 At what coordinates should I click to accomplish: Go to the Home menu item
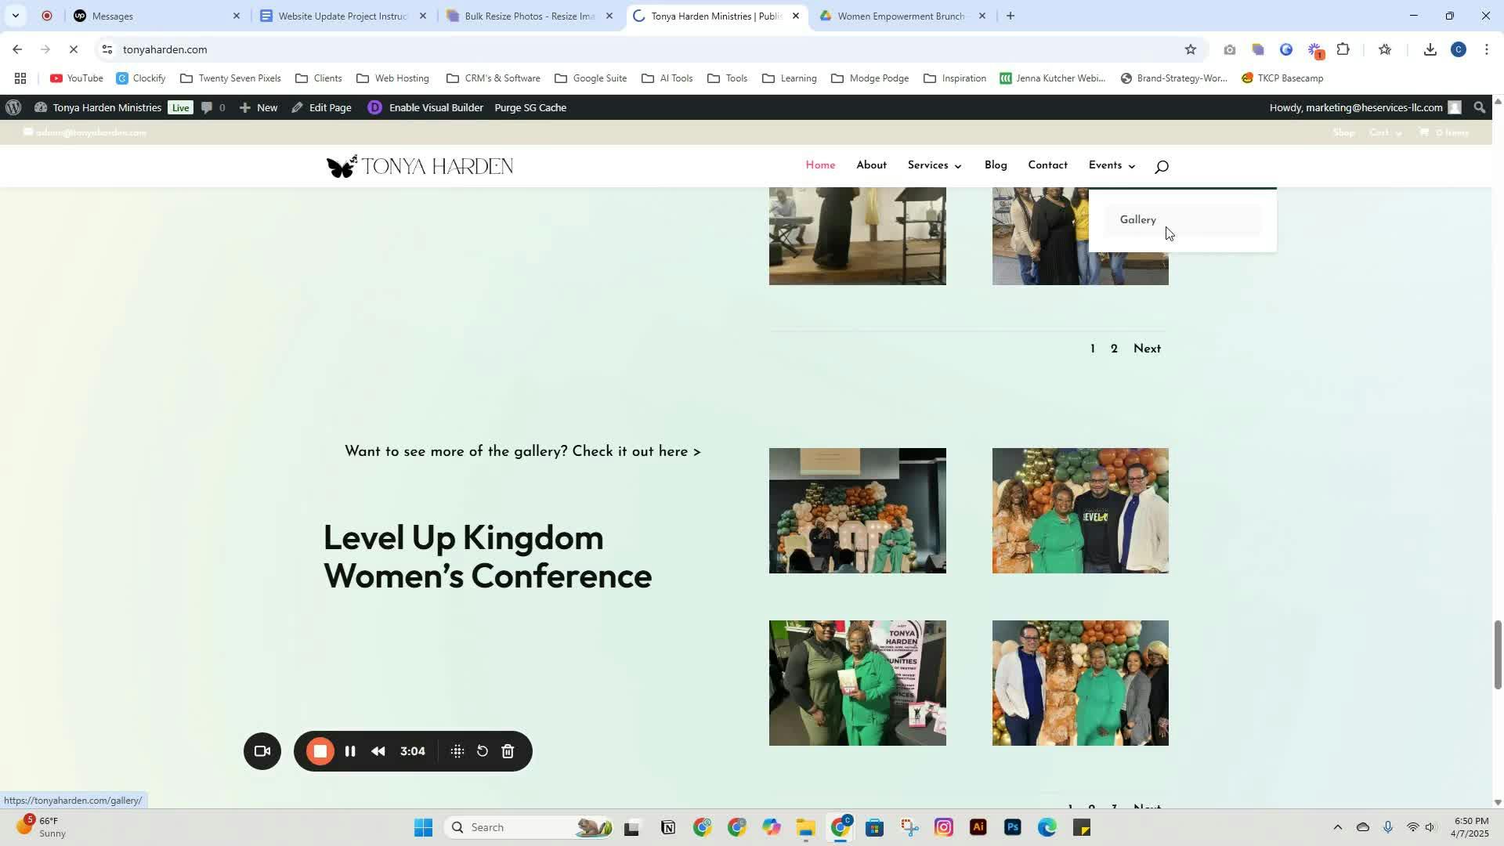tap(820, 165)
